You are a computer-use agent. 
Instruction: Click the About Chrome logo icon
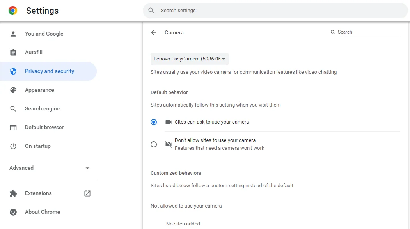13,212
